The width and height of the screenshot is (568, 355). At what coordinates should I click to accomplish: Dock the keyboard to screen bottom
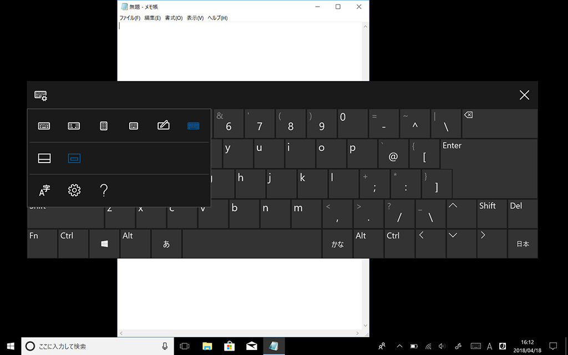(x=44, y=158)
